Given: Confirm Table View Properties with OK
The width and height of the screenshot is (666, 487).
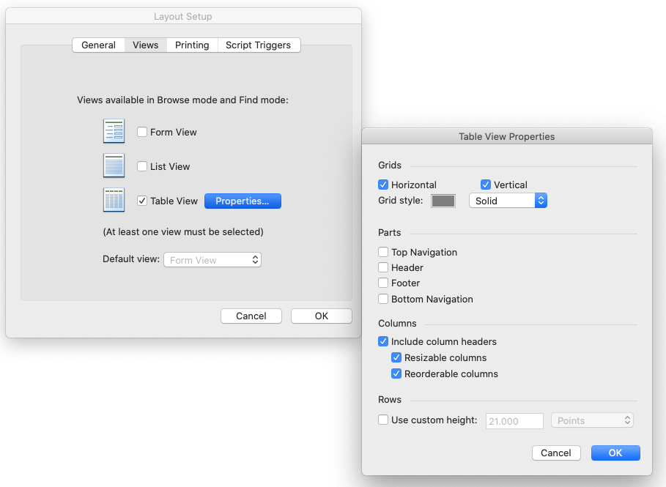Looking at the screenshot, I should click(615, 453).
